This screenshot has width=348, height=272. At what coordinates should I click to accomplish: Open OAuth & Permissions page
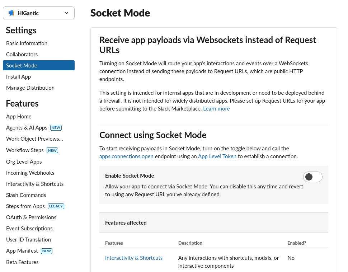click(31, 217)
